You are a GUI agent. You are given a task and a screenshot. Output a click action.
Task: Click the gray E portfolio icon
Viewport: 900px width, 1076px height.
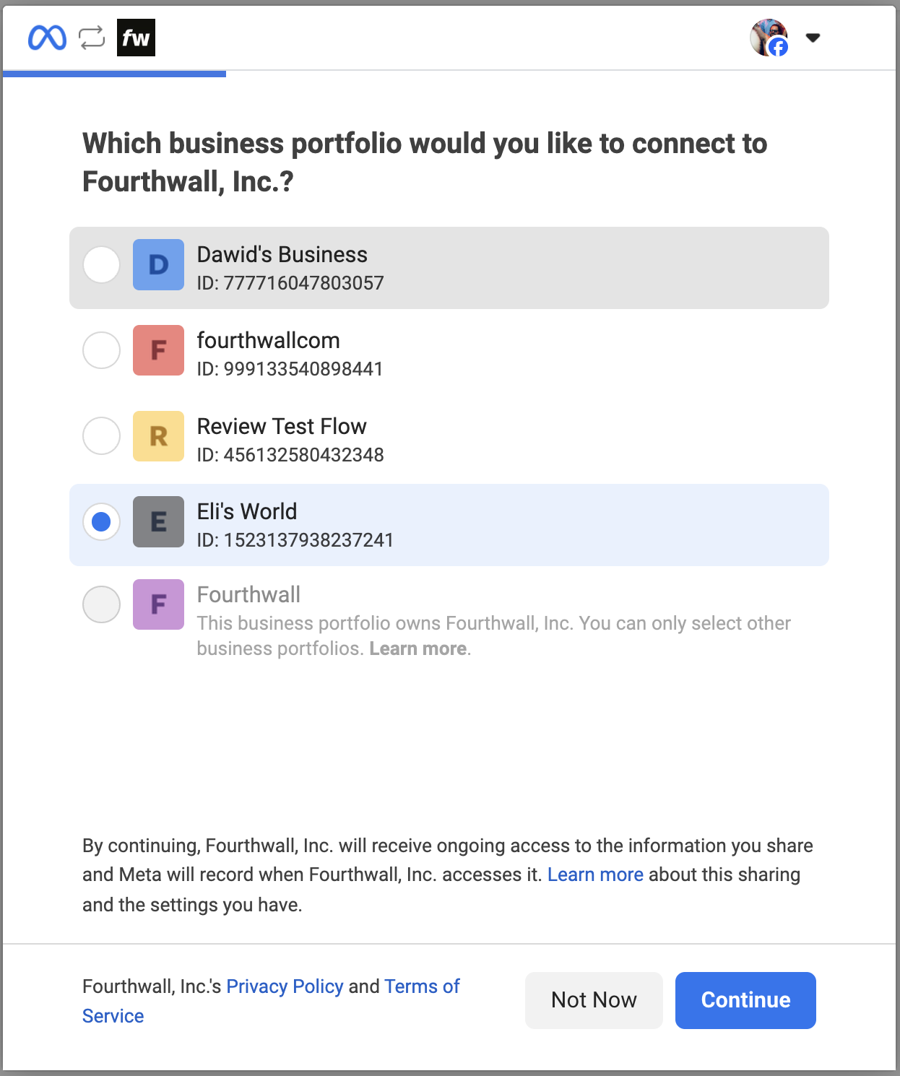pos(158,521)
